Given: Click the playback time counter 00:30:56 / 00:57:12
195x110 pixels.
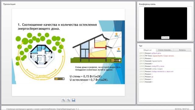Looking at the screenshot, I should click(182, 109).
